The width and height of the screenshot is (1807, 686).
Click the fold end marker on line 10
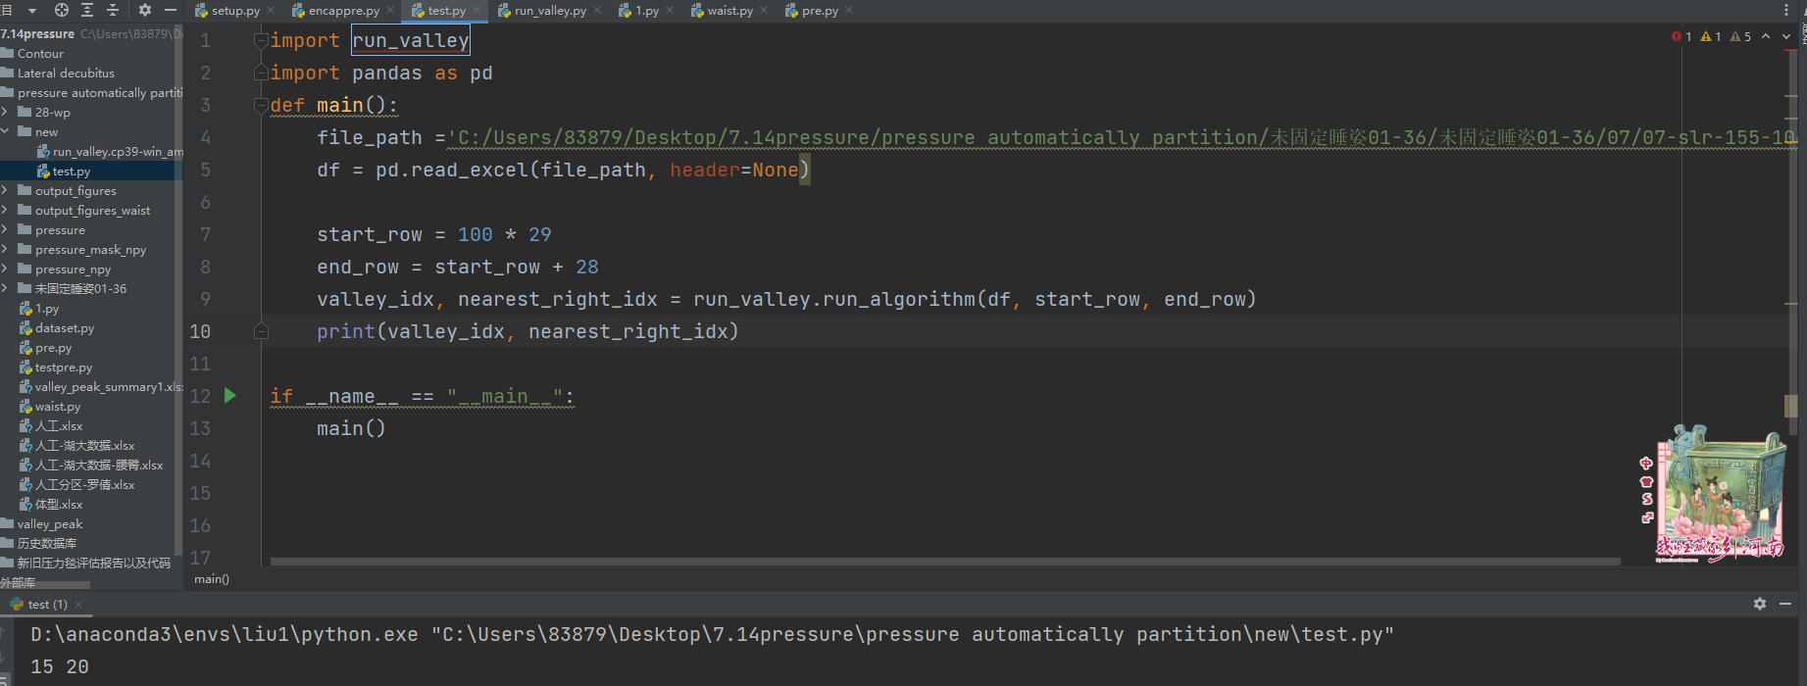(x=261, y=331)
